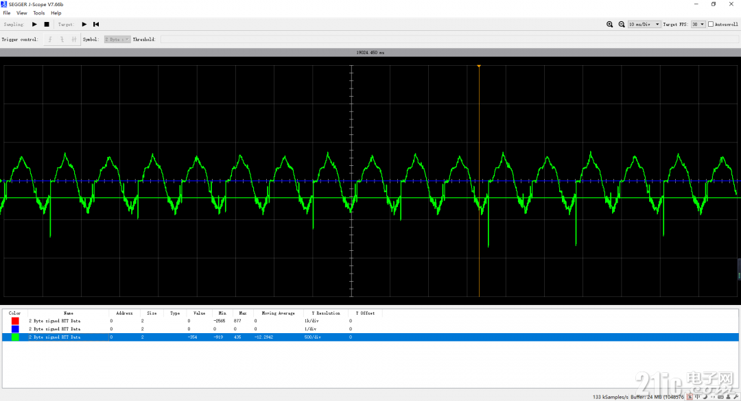The image size is (741, 401).
Task: Select red row's RTT Data name
Action: 55,321
